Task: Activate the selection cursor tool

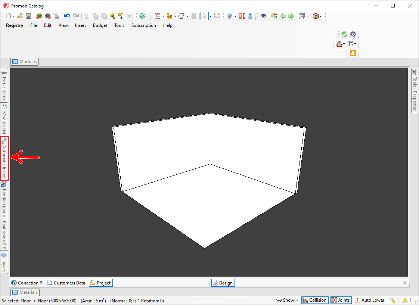Action: (204, 16)
